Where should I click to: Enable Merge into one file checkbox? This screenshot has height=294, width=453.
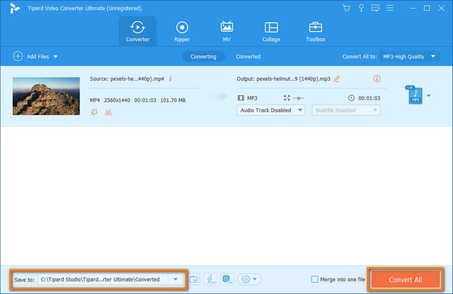click(315, 279)
